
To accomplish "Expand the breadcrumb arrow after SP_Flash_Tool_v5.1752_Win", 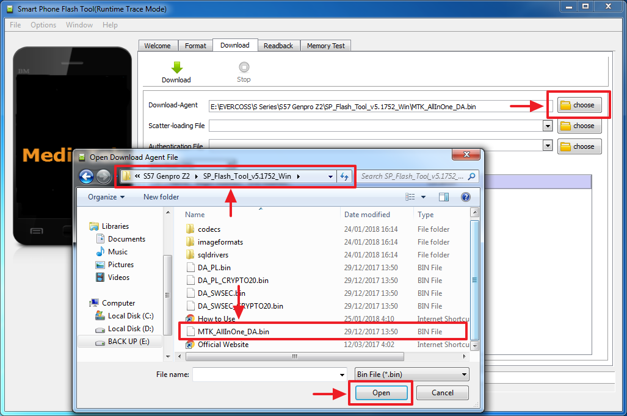I will (x=299, y=176).
